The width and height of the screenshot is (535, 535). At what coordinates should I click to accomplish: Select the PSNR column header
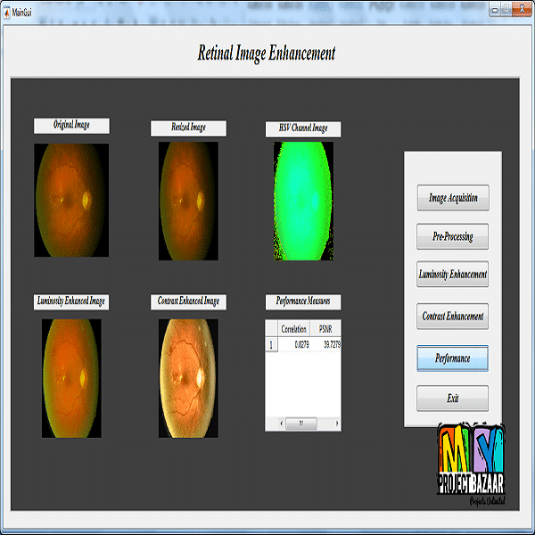pos(325,329)
